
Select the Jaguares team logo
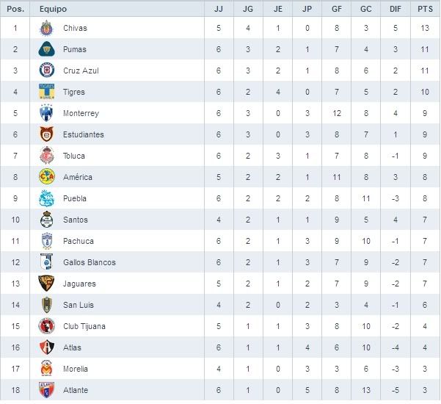click(46, 284)
